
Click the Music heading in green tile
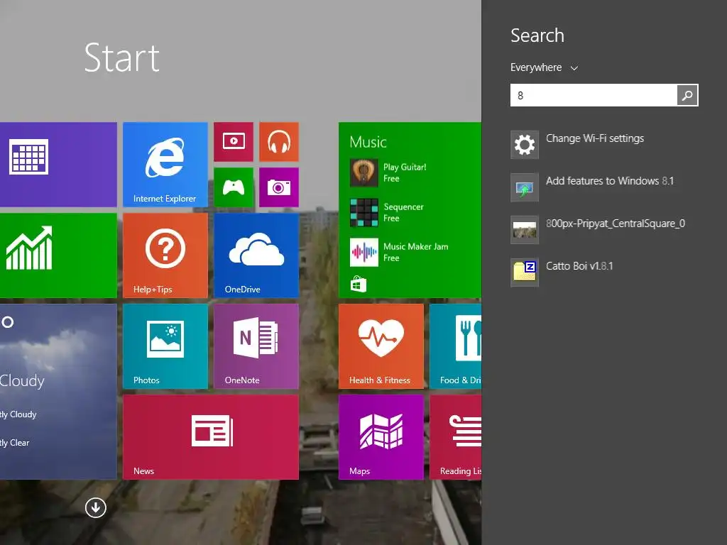pos(368,142)
